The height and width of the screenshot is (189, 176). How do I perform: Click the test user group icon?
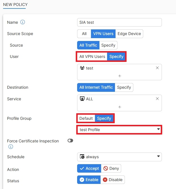[82, 68]
